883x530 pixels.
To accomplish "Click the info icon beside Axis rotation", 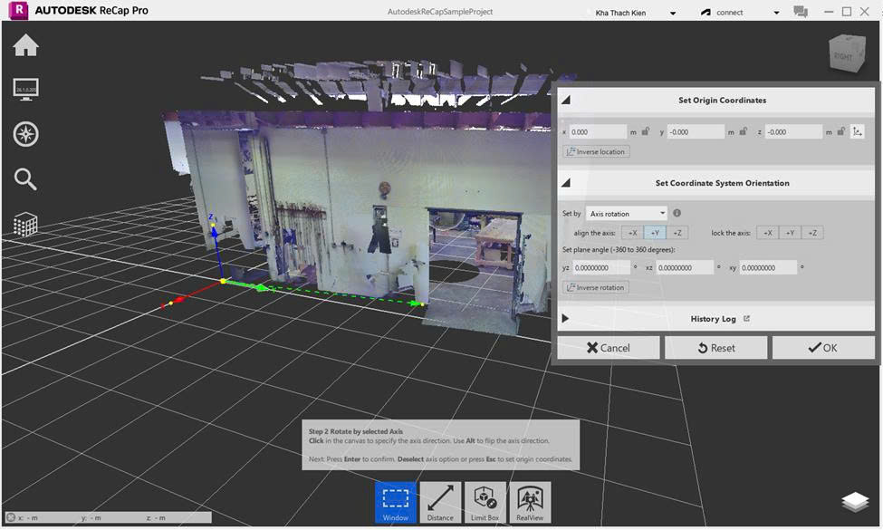I will [x=677, y=213].
